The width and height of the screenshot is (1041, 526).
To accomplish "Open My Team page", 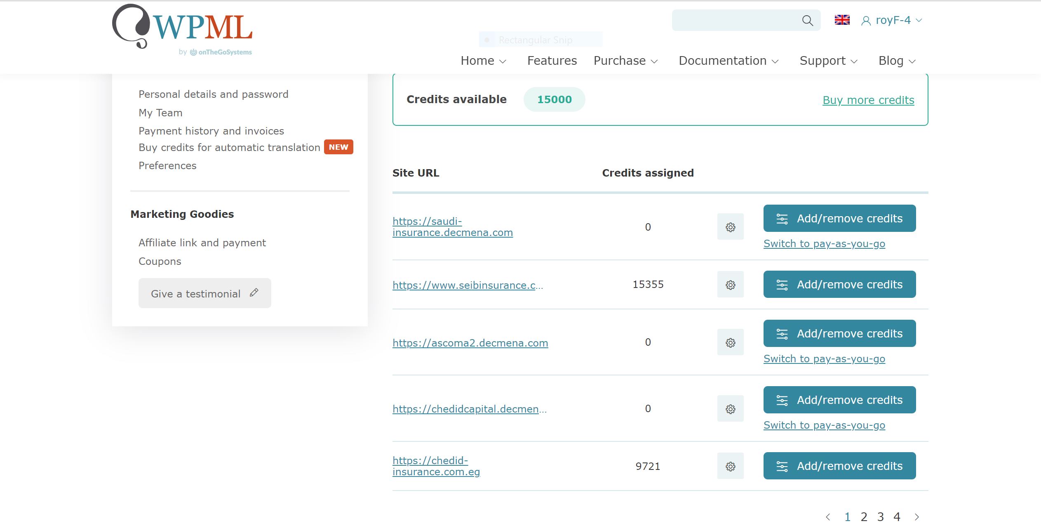I will pos(160,113).
